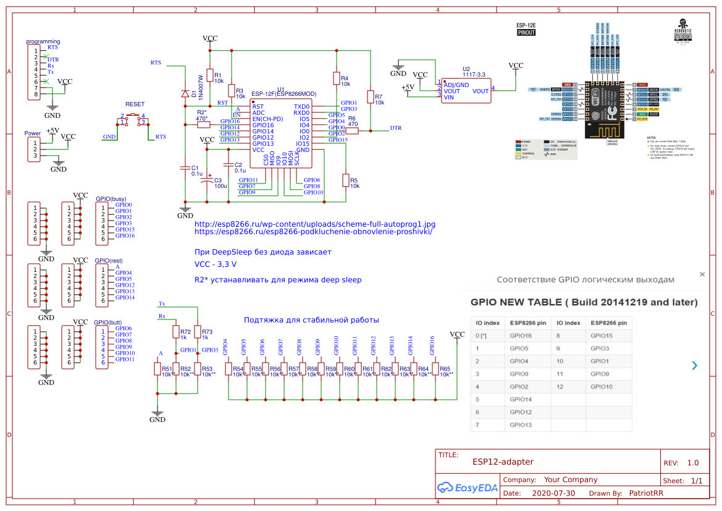Click the Your Company field
722x511 pixels.
coord(570,479)
